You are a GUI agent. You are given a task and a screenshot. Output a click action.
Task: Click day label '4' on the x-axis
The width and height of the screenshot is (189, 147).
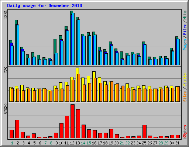point(29,143)
